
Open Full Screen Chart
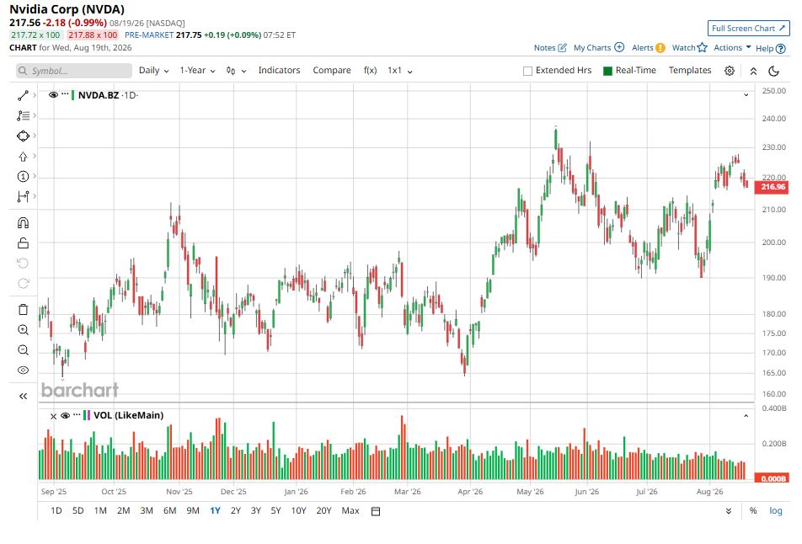(748, 28)
